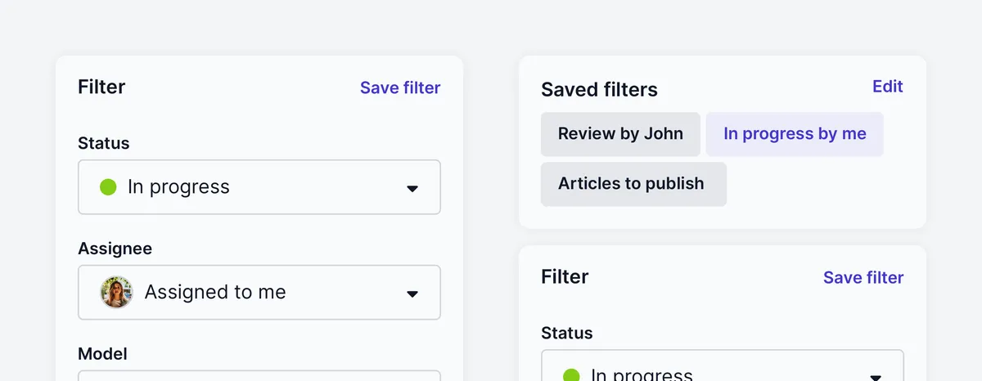Image resolution: width=982 pixels, height=381 pixels.
Task: Open the Model dropdown field
Action: (259, 376)
